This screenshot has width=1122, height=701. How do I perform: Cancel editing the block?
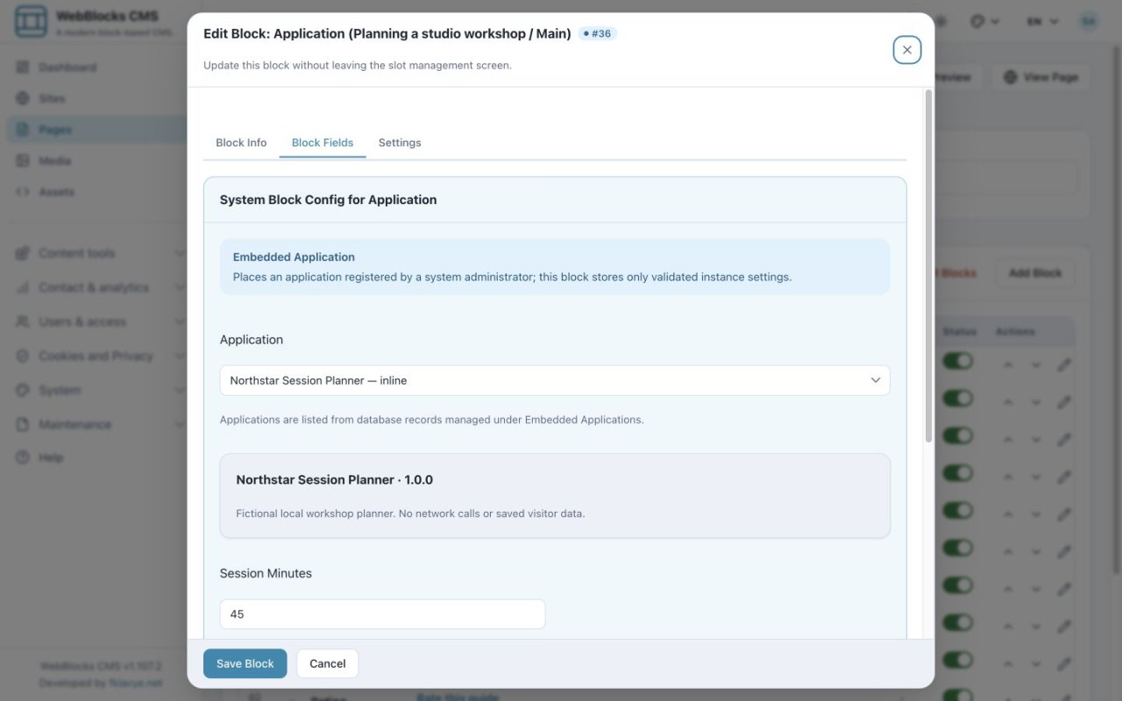point(328,663)
